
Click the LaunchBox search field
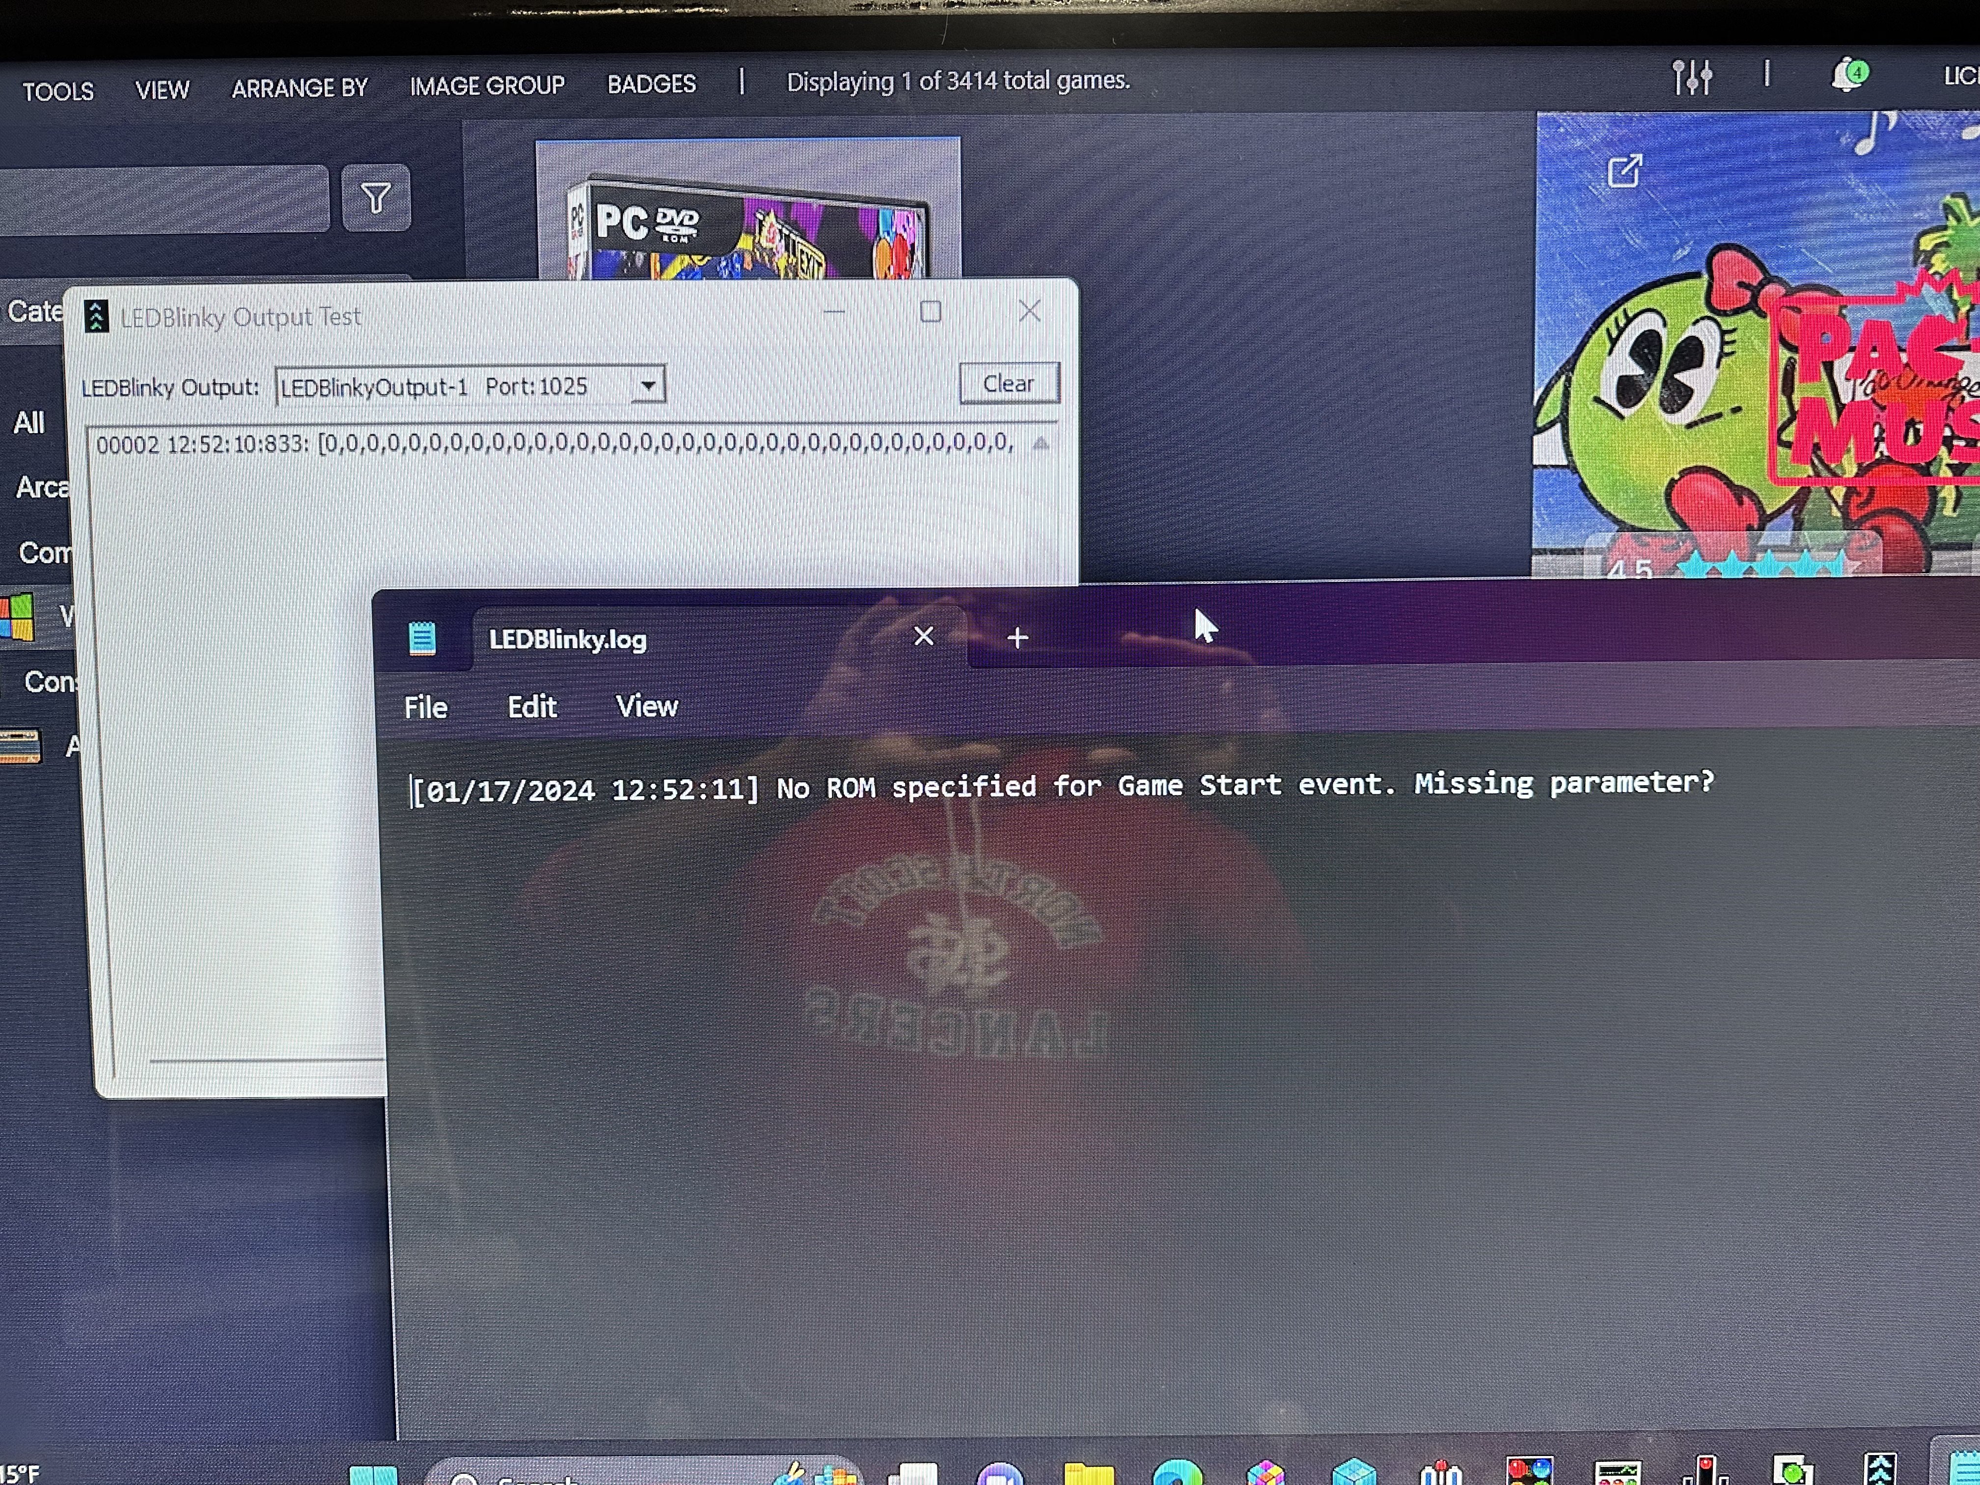coord(165,199)
